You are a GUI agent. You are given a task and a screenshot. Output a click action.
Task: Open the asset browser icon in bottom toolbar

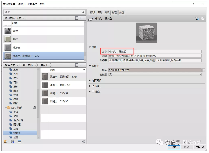pos(20,141)
